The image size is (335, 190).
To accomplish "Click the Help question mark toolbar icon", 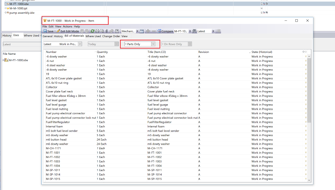I will point(117,31).
